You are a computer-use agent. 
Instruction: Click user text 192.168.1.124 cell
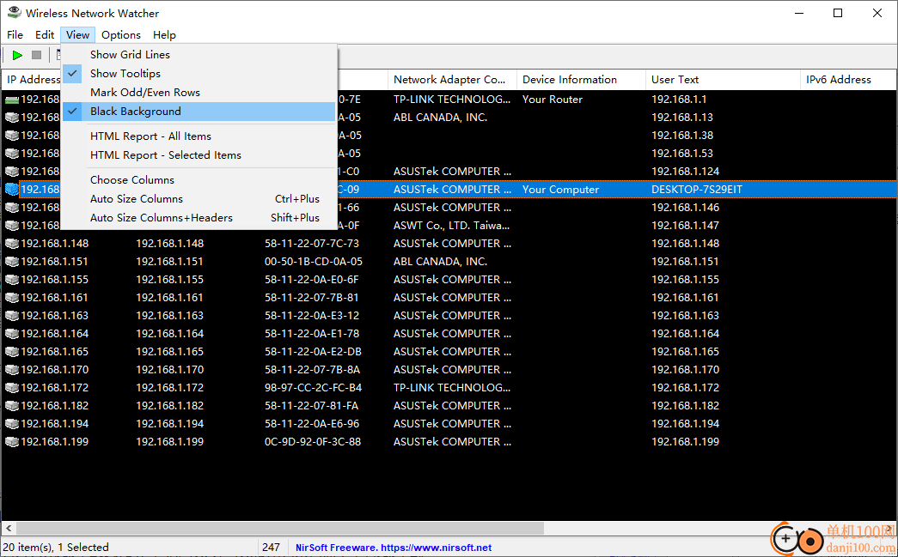685,172
